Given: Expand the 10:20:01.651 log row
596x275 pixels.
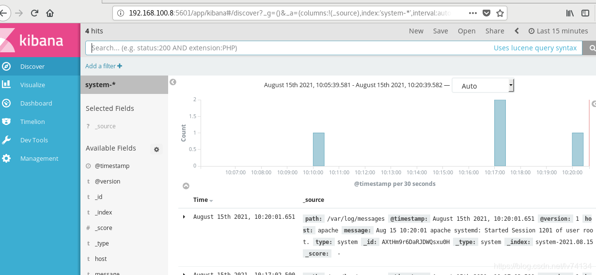Looking at the screenshot, I should point(184,217).
